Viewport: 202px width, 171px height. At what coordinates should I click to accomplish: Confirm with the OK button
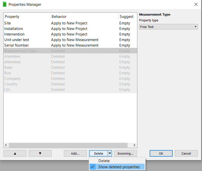pos(161,153)
